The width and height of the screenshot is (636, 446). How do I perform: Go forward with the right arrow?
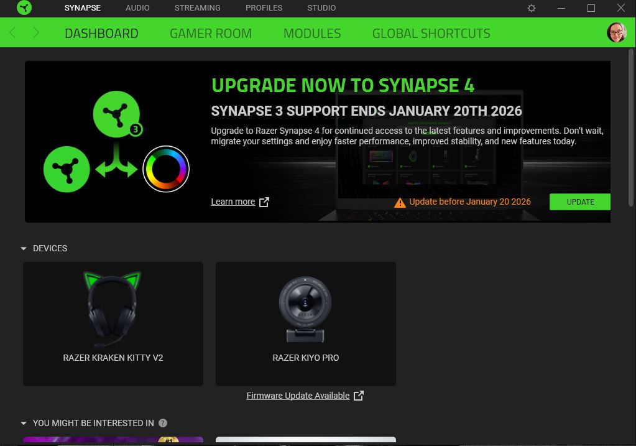pos(36,32)
